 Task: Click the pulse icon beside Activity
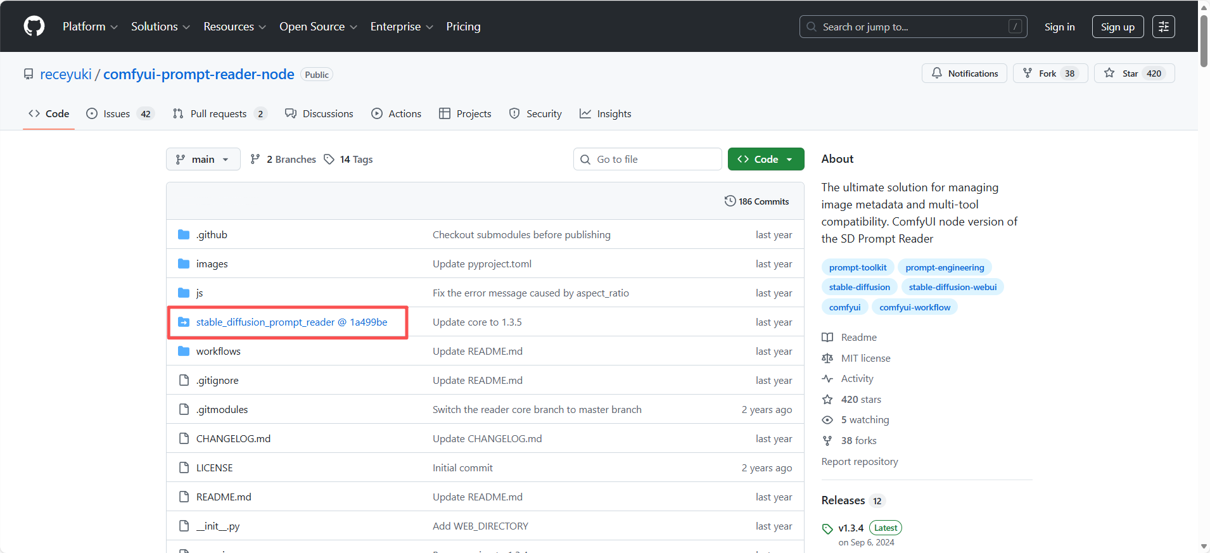[827, 379]
